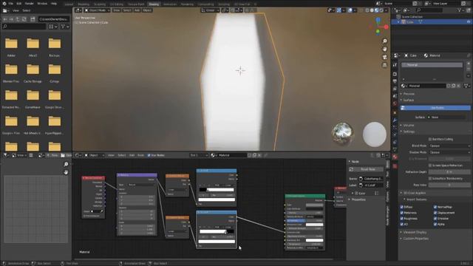Click the Use Nodes button in Surface panel
The width and height of the screenshot is (473, 266).
point(435,108)
